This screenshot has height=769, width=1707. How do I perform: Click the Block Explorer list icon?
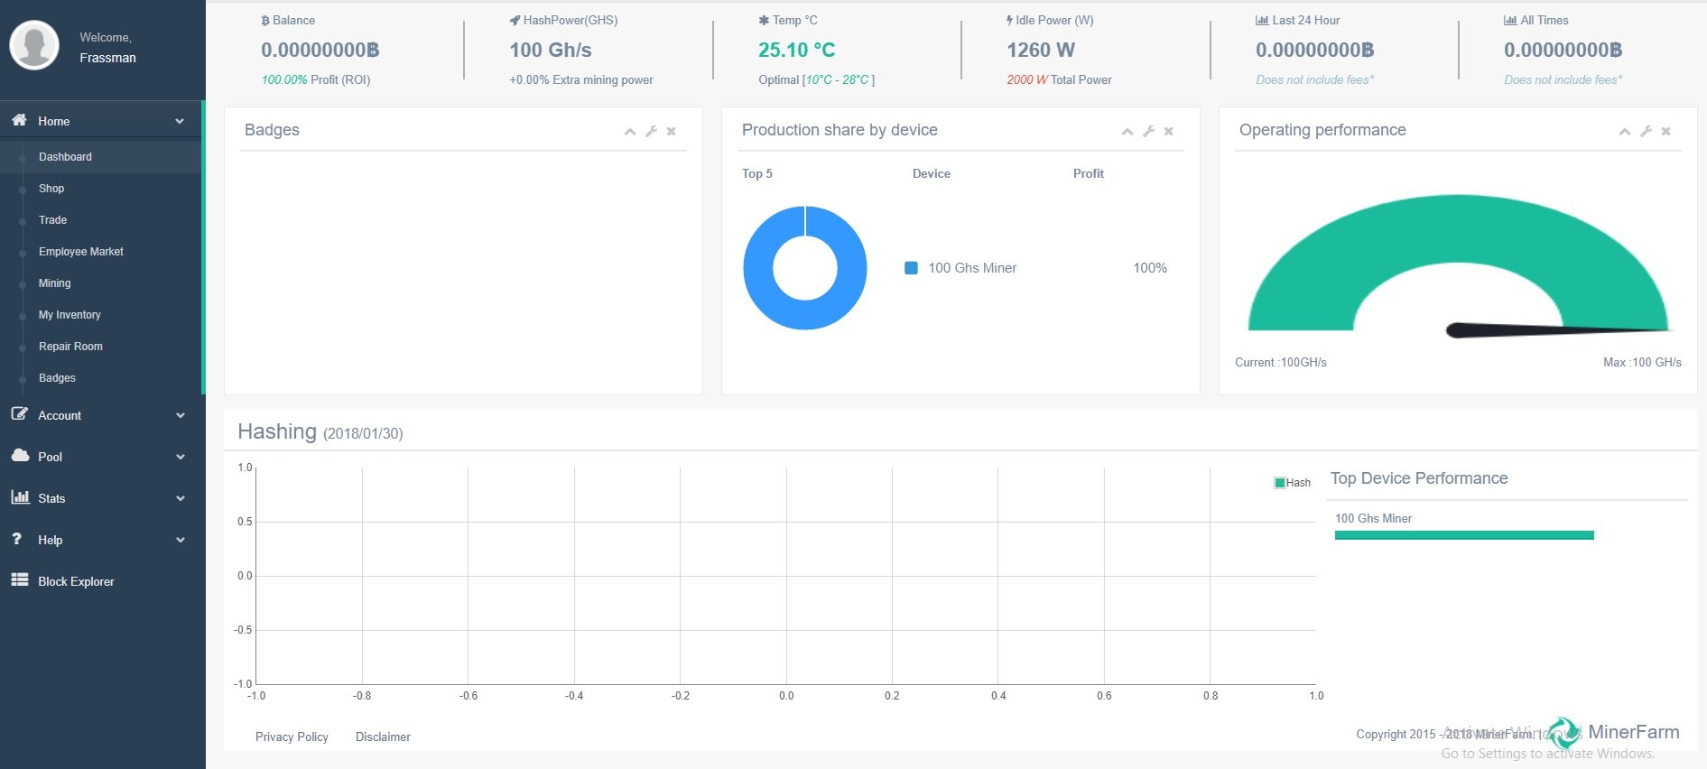tap(20, 580)
